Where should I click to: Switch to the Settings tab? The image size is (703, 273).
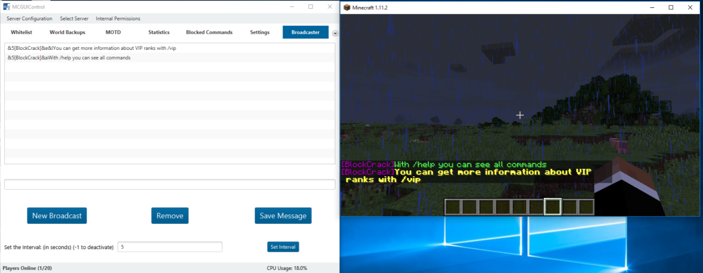click(260, 32)
